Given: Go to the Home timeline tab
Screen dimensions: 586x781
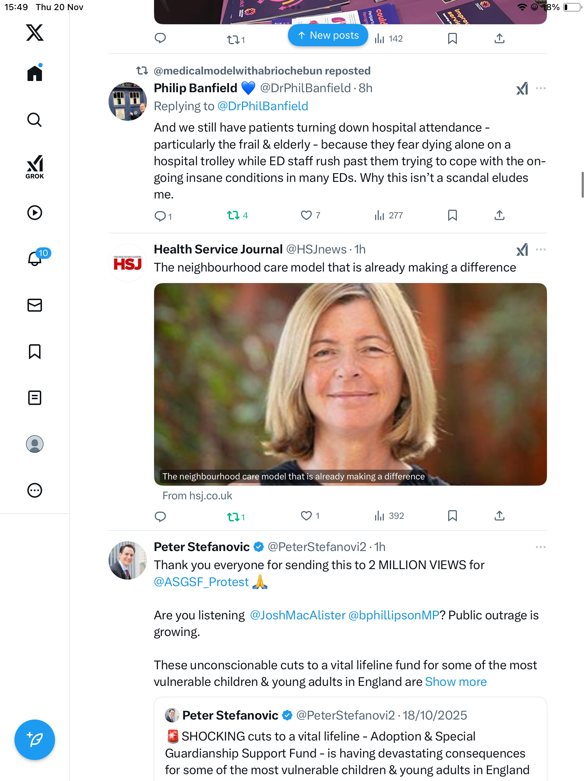Looking at the screenshot, I should [x=35, y=73].
